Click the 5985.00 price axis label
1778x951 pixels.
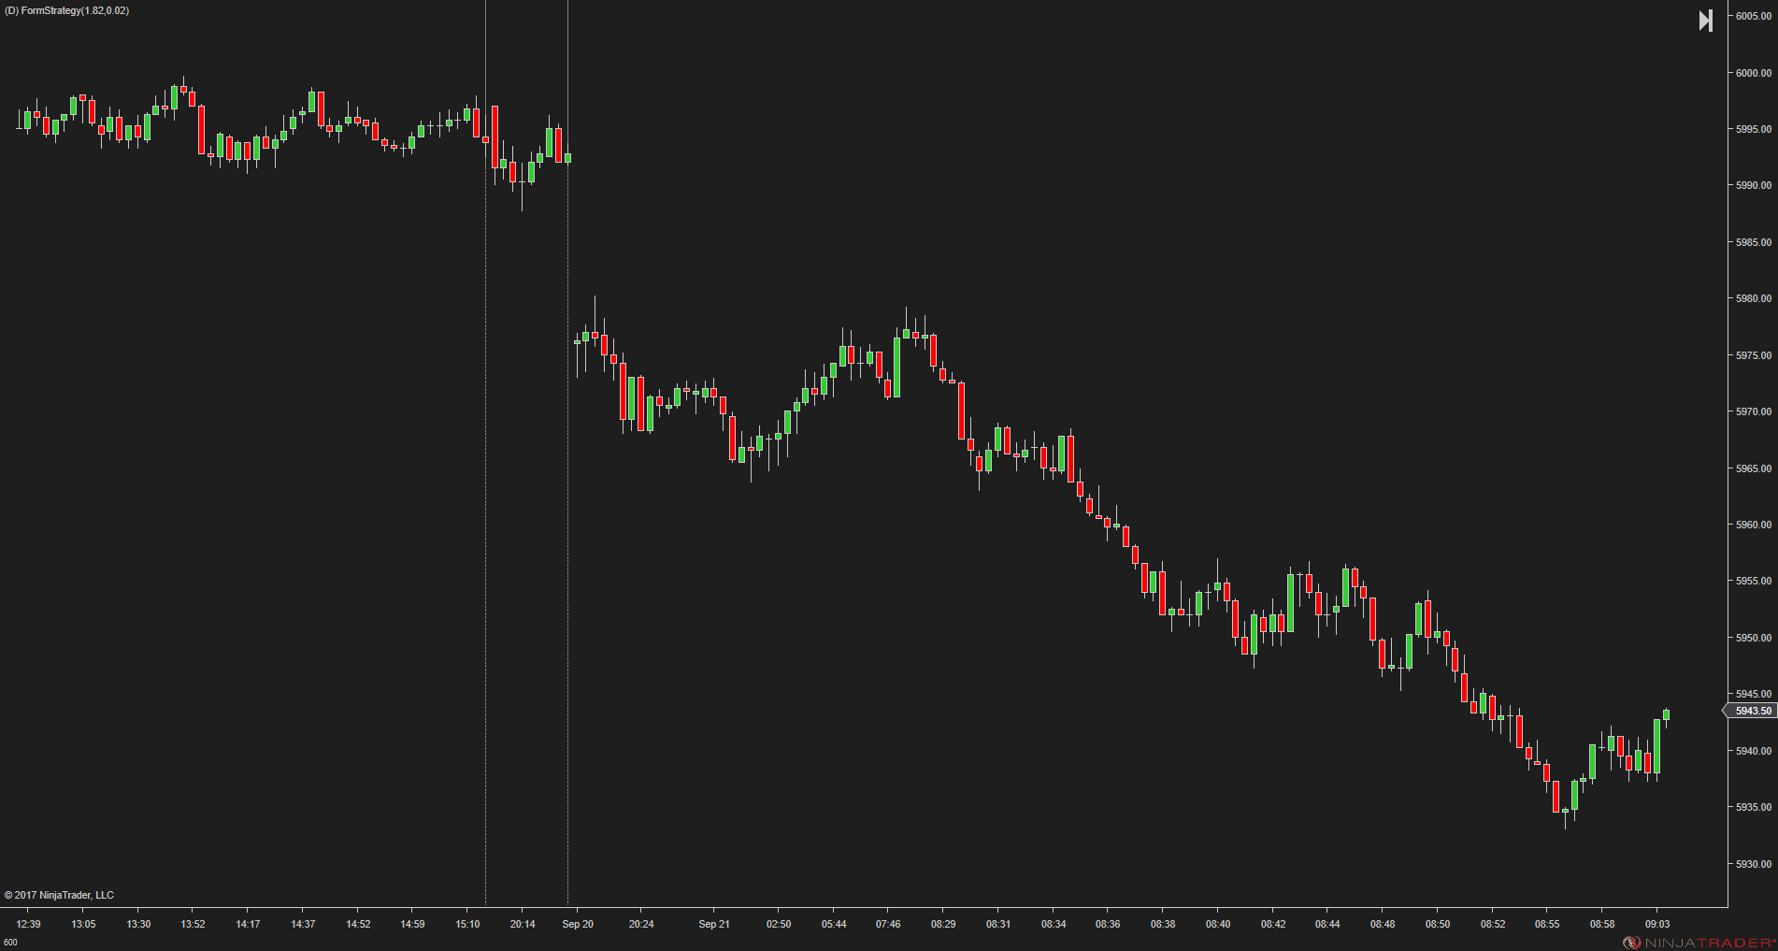1754,242
